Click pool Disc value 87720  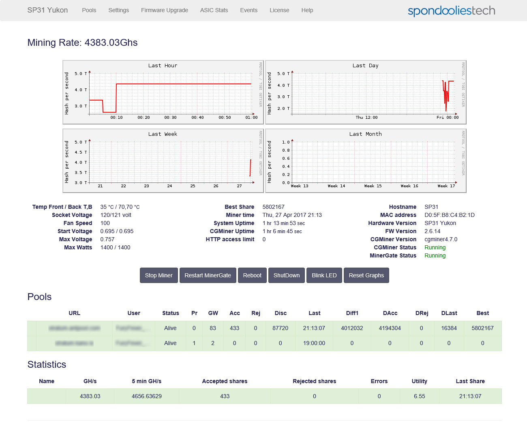pyautogui.click(x=280, y=328)
